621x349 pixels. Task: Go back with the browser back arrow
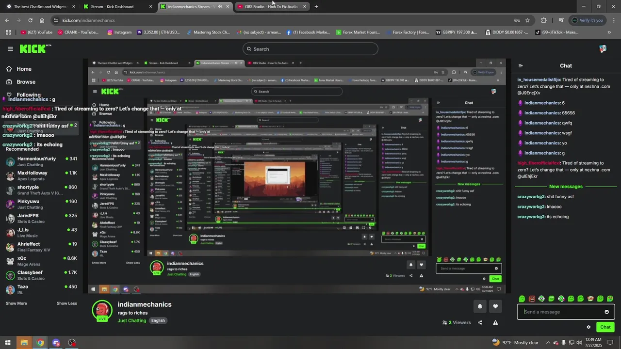[x=7, y=20]
